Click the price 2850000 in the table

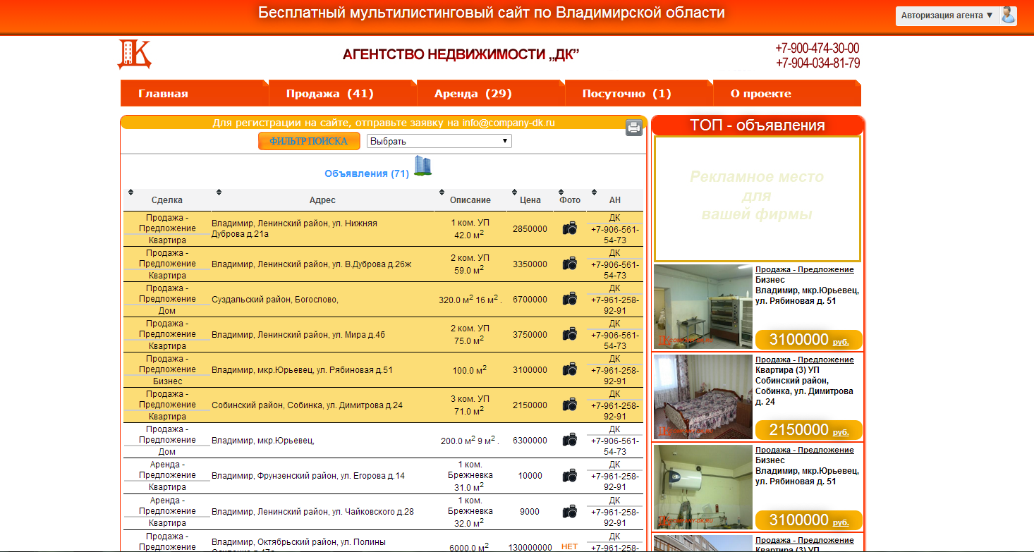click(530, 229)
